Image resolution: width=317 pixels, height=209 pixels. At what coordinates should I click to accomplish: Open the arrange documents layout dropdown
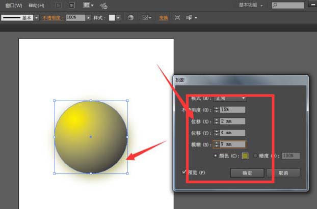[88, 5]
